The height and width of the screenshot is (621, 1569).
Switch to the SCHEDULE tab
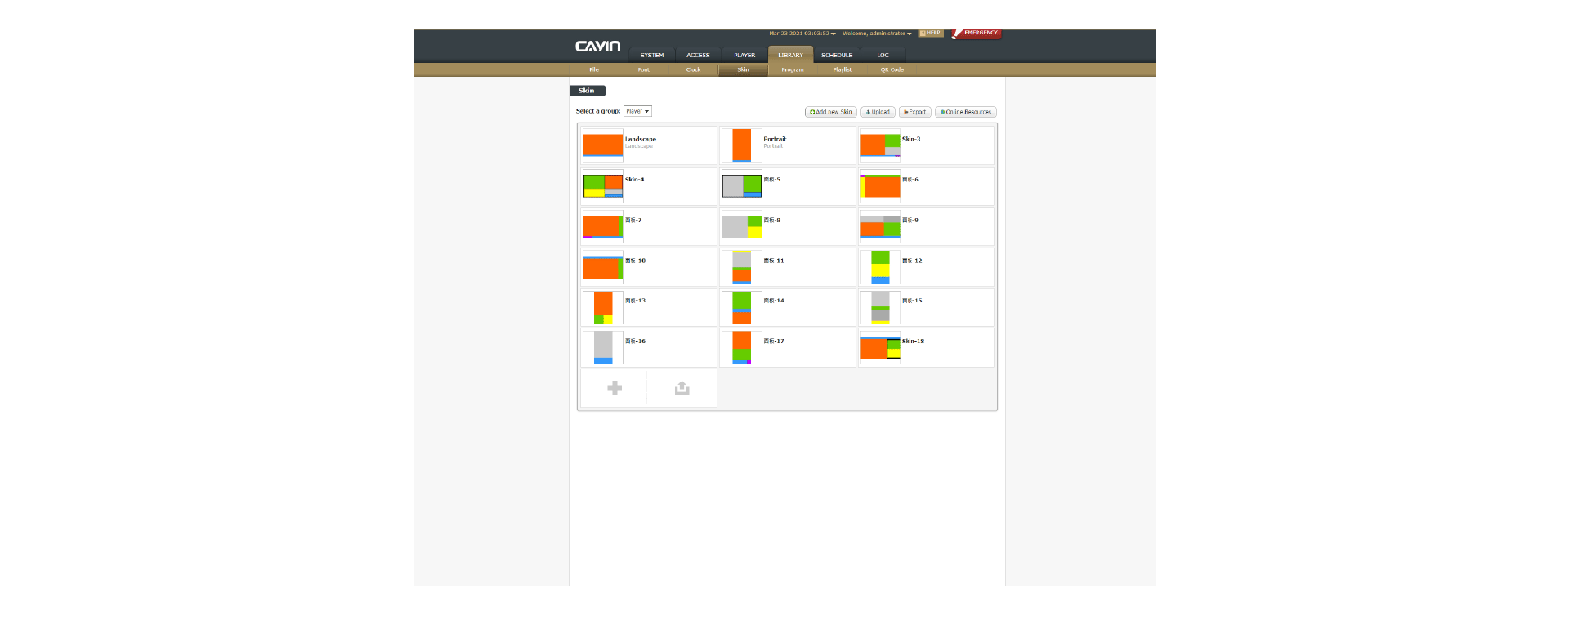[x=837, y=55]
